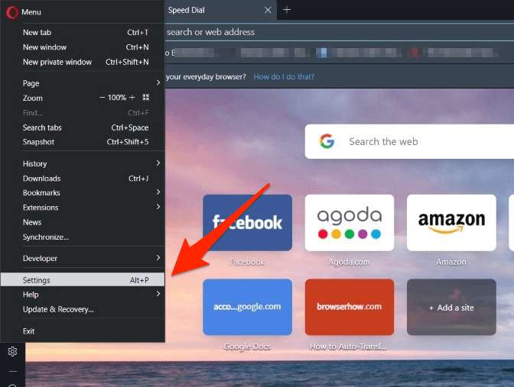Choose New private window menu item
This screenshot has width=514, height=387.
pyautogui.click(x=57, y=62)
